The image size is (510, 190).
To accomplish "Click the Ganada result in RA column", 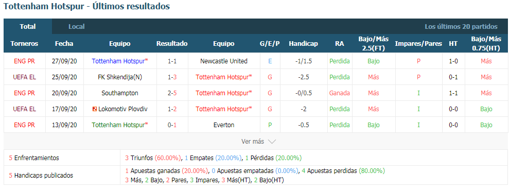I will tap(339, 93).
